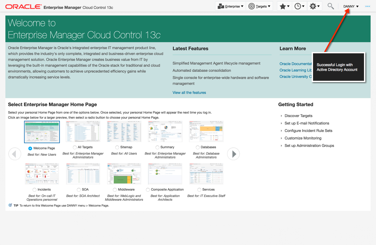Click the blue accessibility dots icon
The height and width of the screenshot is (245, 376).
[368, 6]
